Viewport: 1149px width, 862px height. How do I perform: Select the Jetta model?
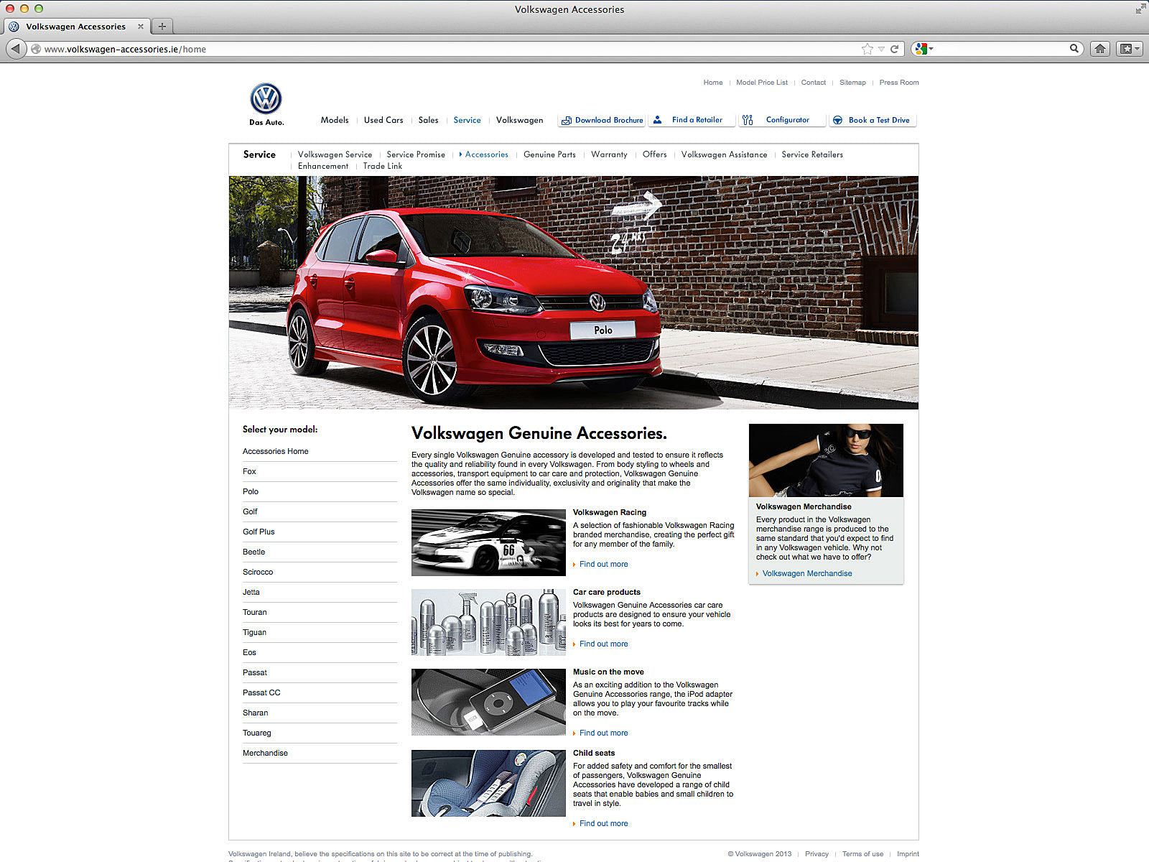(x=251, y=592)
